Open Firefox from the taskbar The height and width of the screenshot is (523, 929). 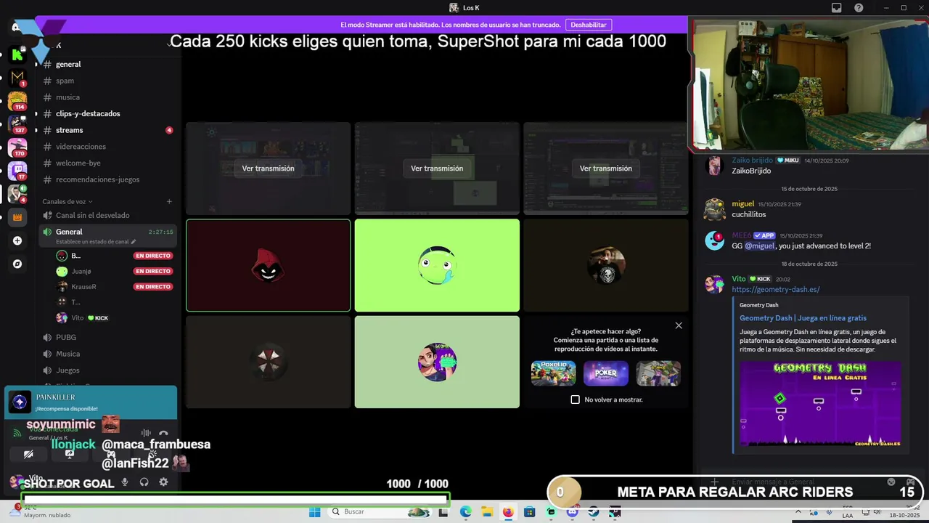point(507,512)
